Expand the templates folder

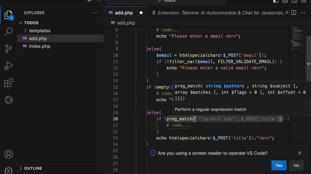pos(25,30)
